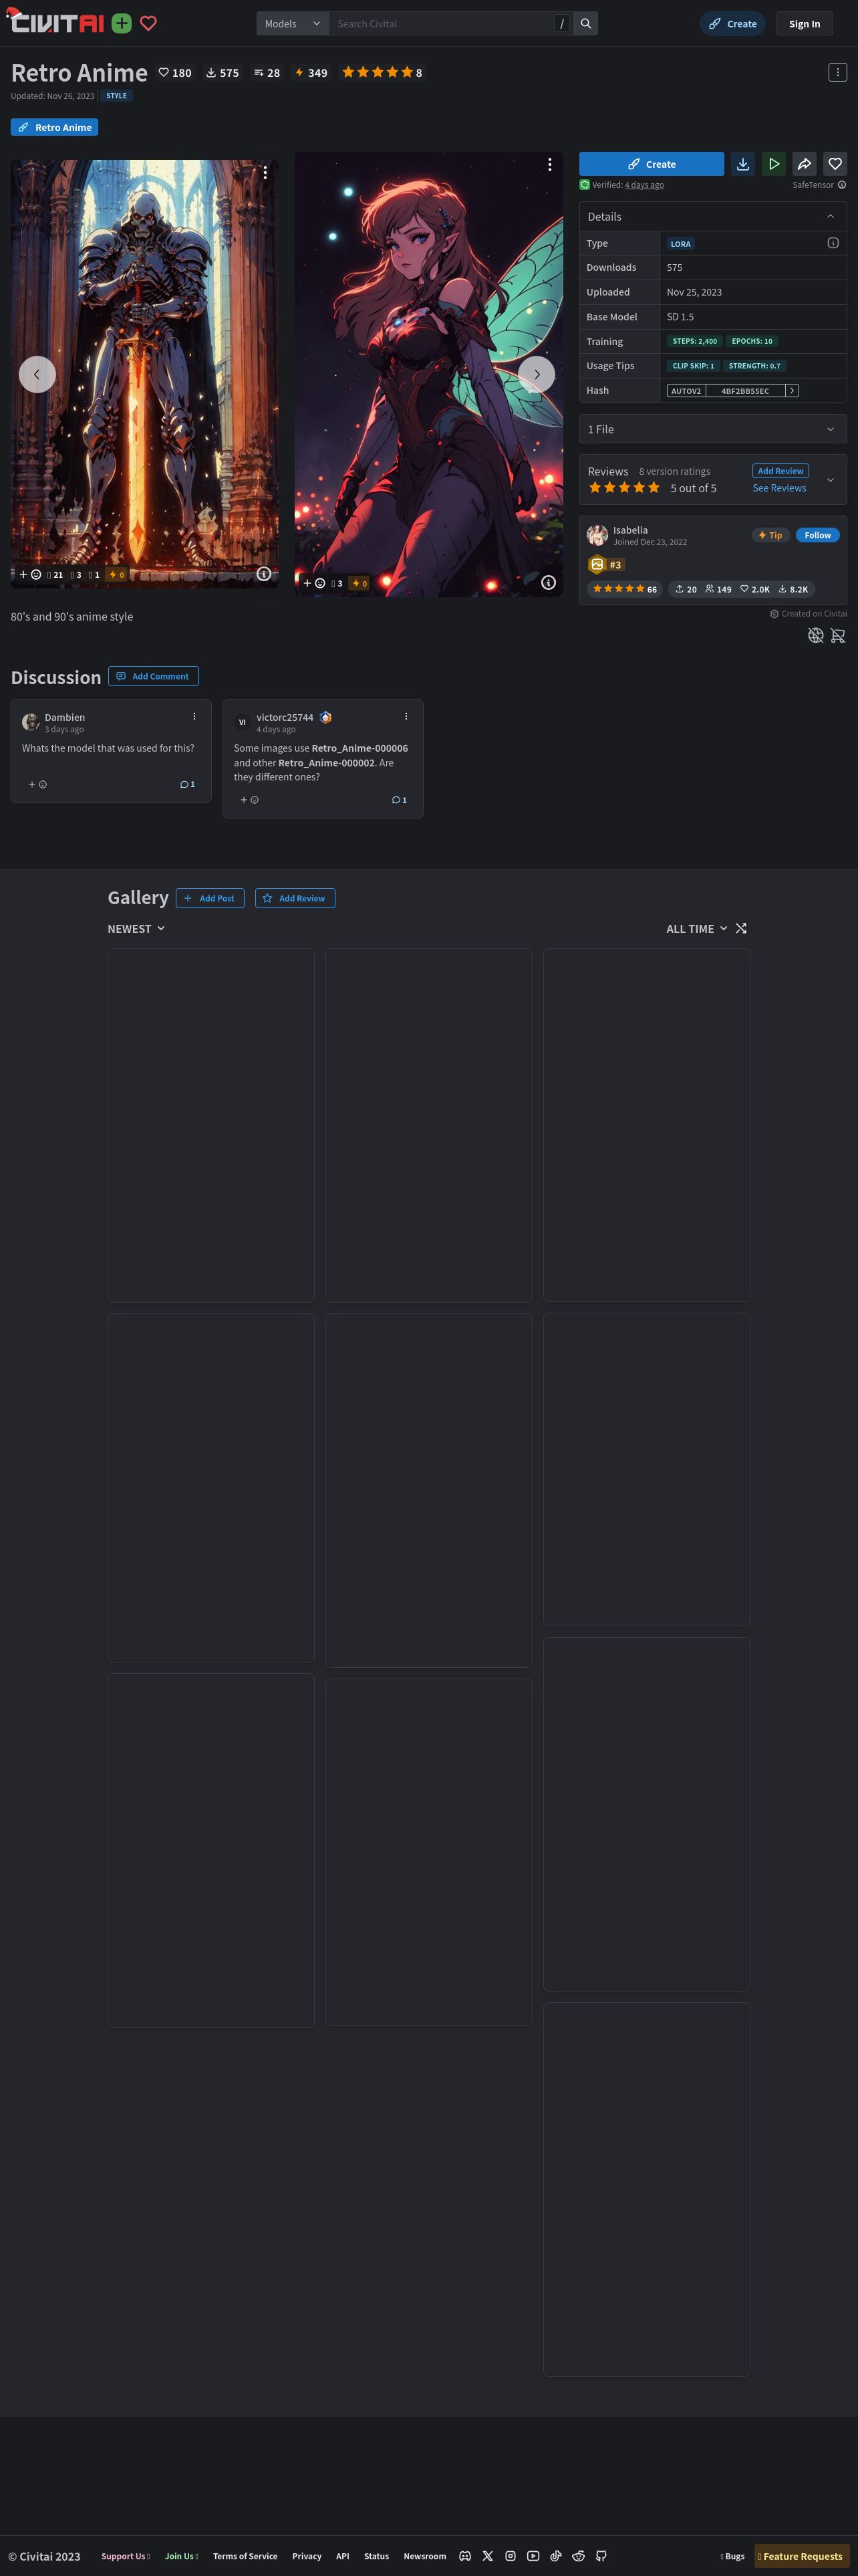
Task: Open Terms of Service footer link
Action: point(245,2556)
